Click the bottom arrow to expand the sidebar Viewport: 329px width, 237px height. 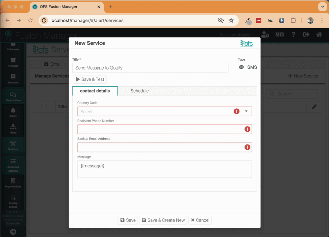point(13,232)
